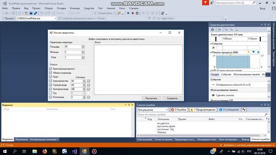
Task: Restart debugging with the circular arrow icon
Action: click(137, 13)
